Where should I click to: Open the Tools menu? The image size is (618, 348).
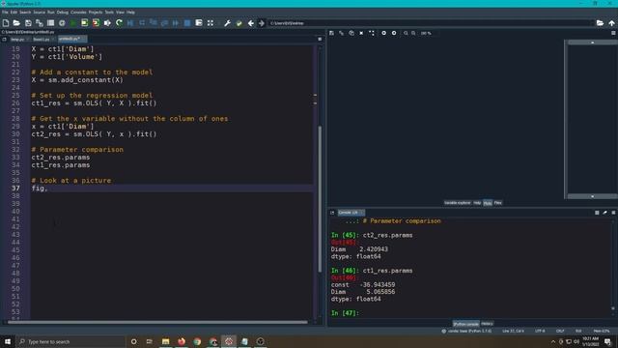point(109,13)
